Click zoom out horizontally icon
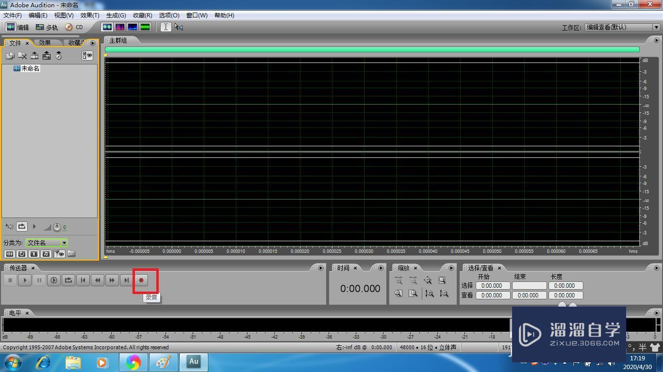This screenshot has height=372, width=663. (x=413, y=280)
